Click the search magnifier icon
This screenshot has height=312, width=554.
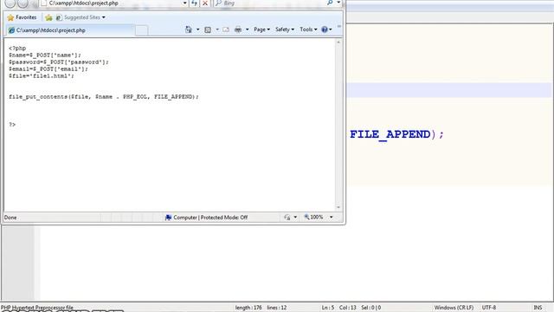click(x=330, y=3)
